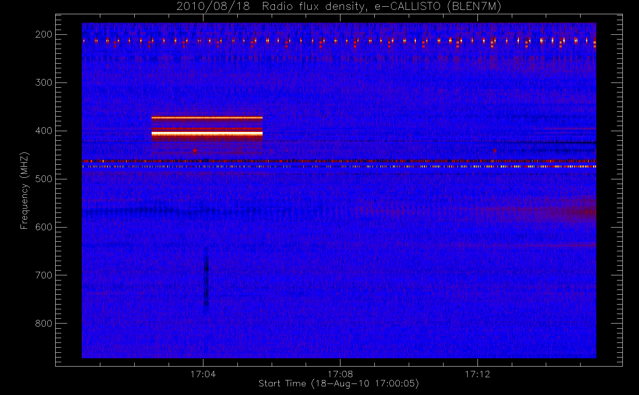
Task: Click the 500 frequency tick label
Action: pos(44,179)
